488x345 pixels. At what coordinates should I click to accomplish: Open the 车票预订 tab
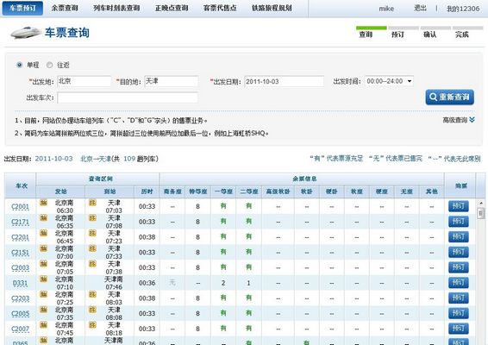click(22, 8)
